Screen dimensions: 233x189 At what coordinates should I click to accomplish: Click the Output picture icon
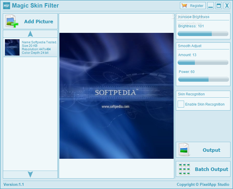tap(184, 149)
